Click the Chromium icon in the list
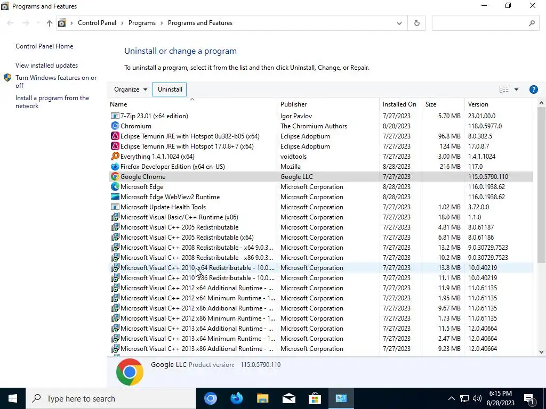Image resolution: width=546 pixels, height=409 pixels. [115, 126]
